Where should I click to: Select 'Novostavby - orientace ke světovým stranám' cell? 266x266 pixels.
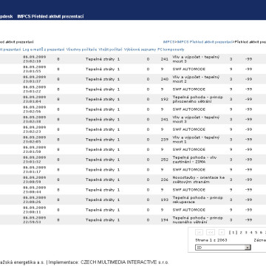(x=199, y=180)
